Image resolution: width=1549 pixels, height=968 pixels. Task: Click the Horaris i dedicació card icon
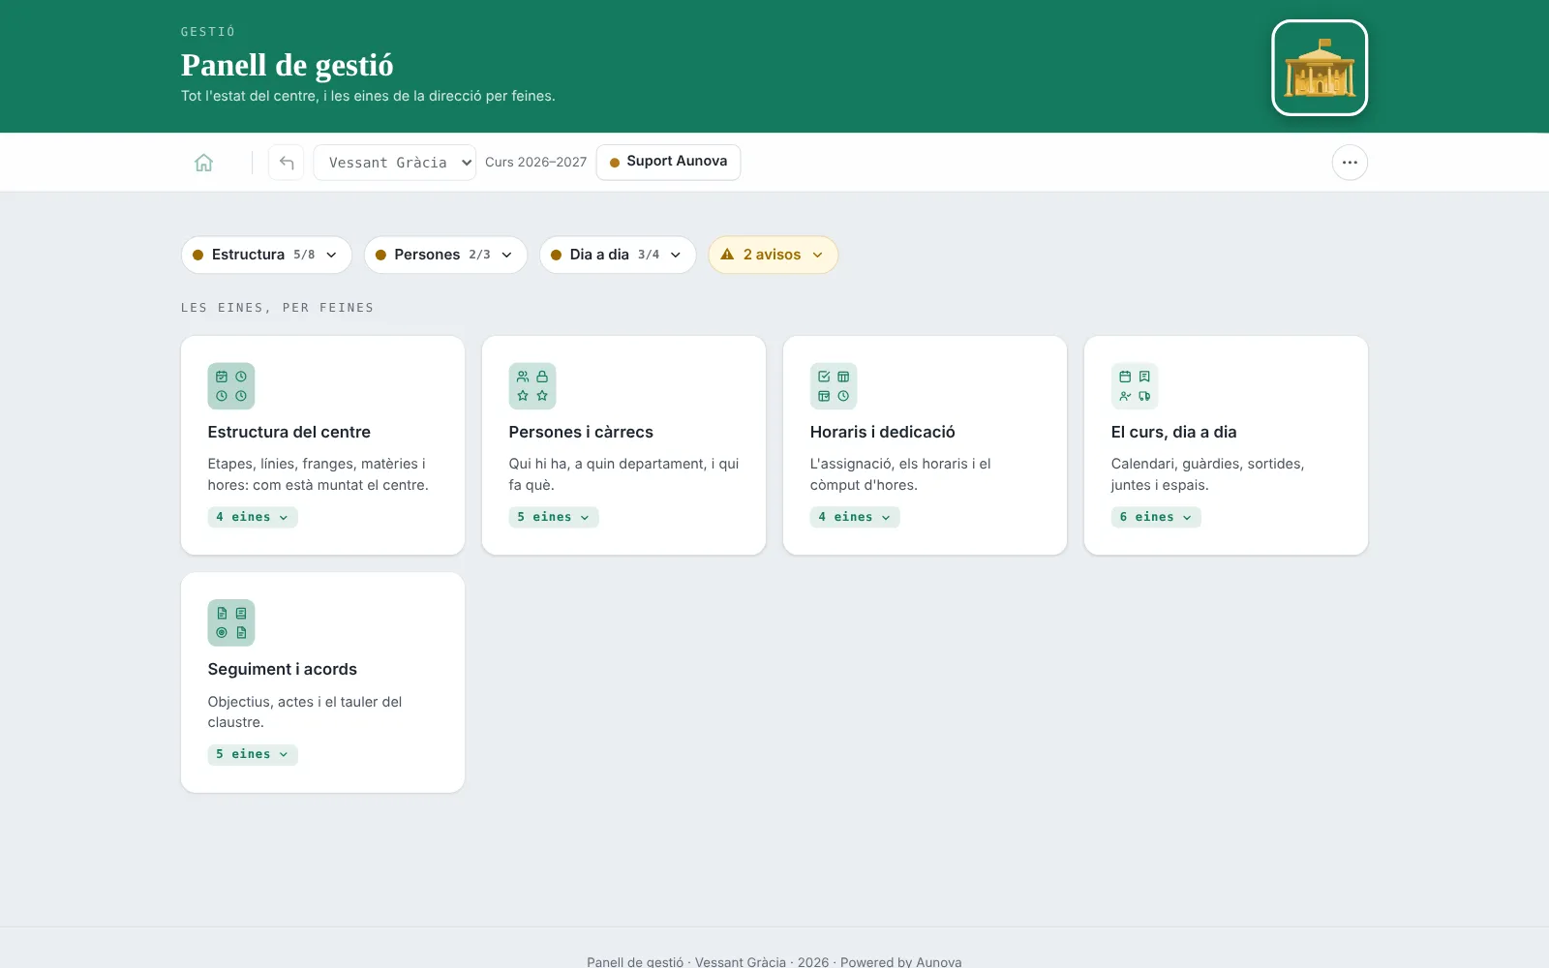point(834,386)
